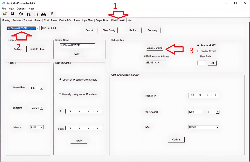The image size is (250, 162).
Task: Click the save floppy disk icon
Action: click(12, 14)
